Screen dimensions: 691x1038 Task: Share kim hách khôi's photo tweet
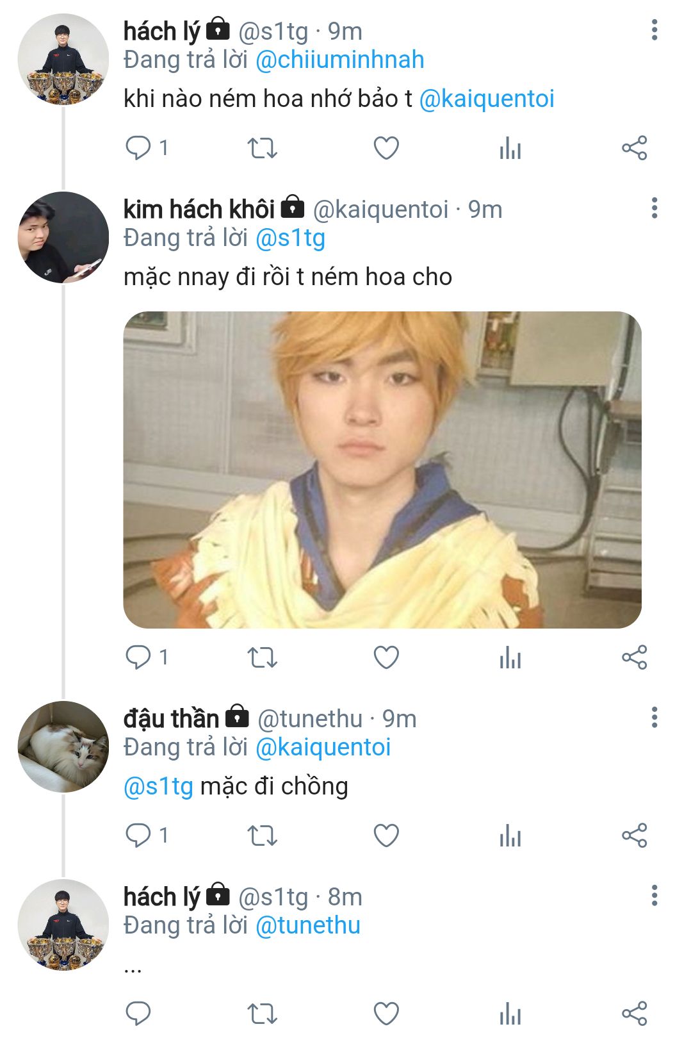(x=634, y=657)
